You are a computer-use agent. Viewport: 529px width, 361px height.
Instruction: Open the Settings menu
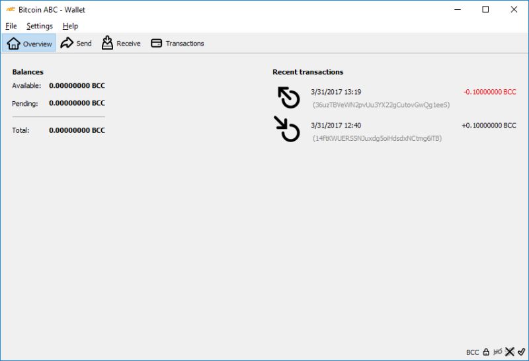click(x=40, y=26)
